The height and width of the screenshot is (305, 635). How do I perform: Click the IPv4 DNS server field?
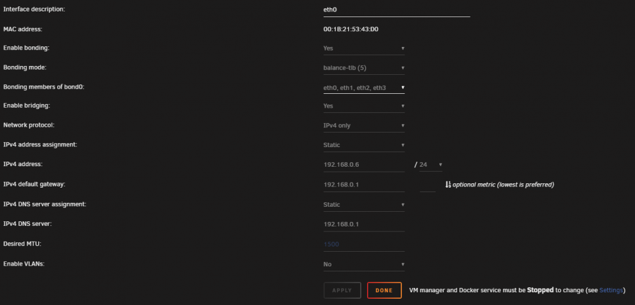coord(364,224)
